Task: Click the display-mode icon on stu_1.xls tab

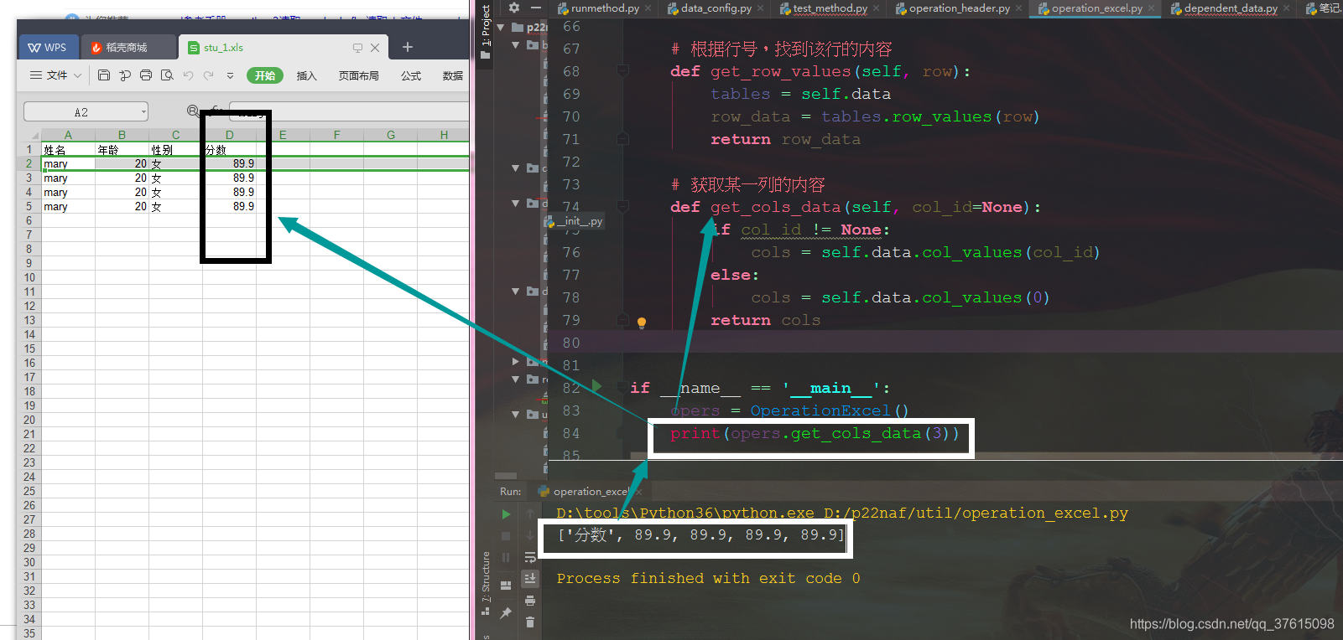Action: click(x=357, y=48)
